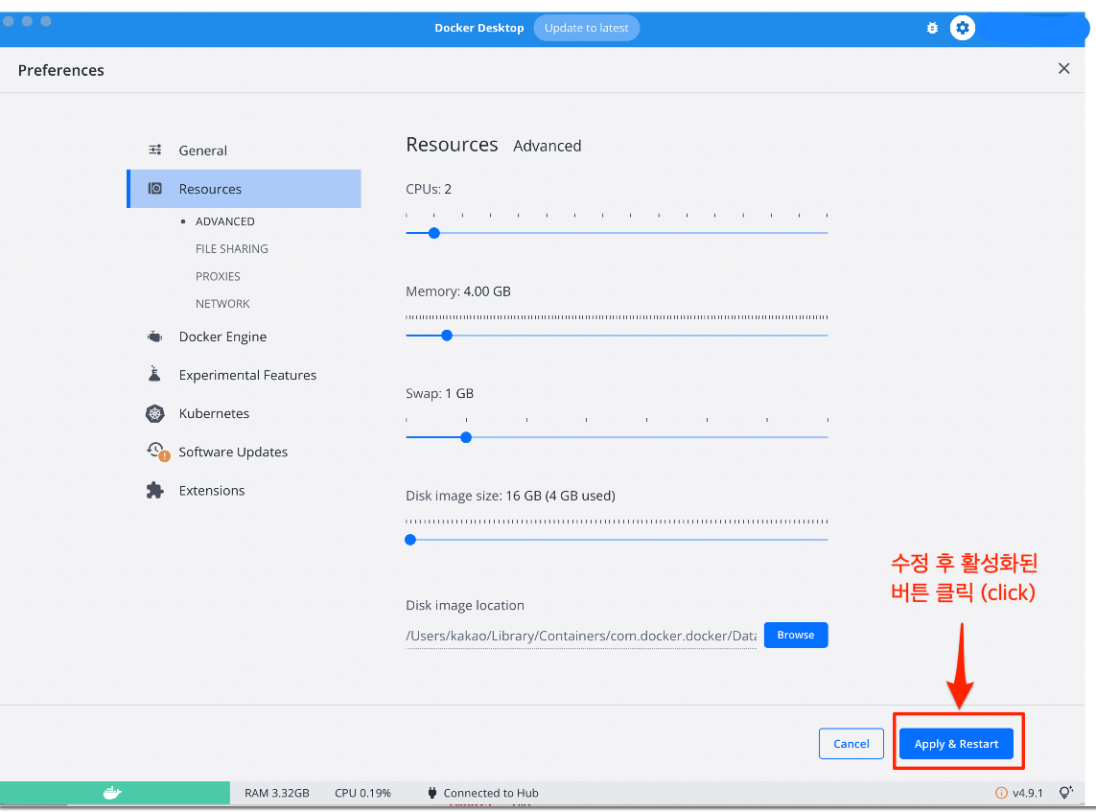Browse for disk image location
The width and height of the screenshot is (1096, 812).
(796, 636)
